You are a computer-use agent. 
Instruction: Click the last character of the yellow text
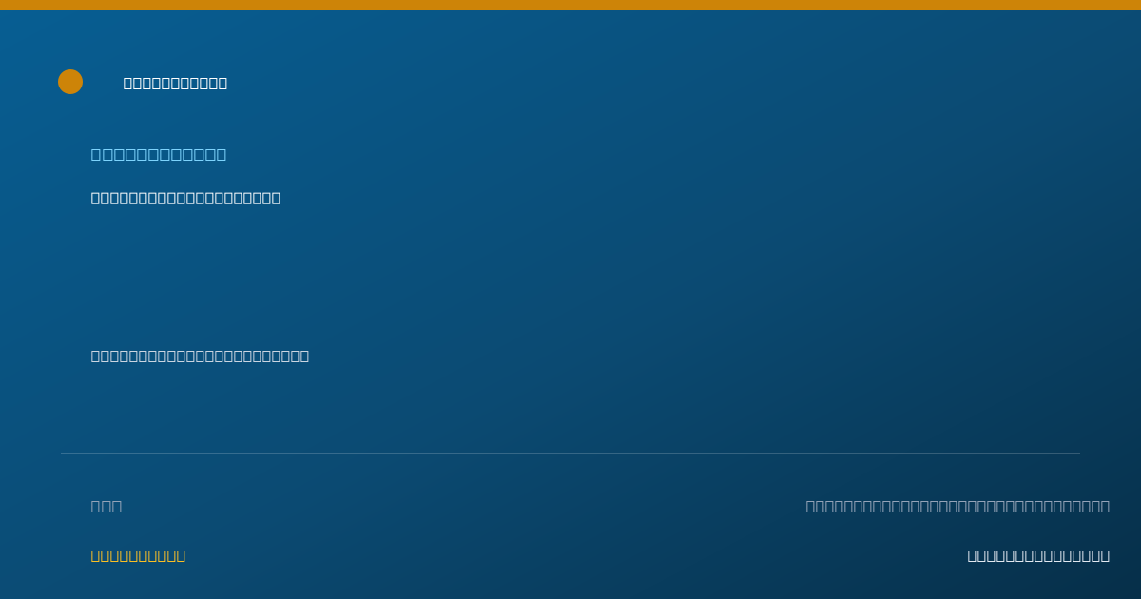pos(181,555)
